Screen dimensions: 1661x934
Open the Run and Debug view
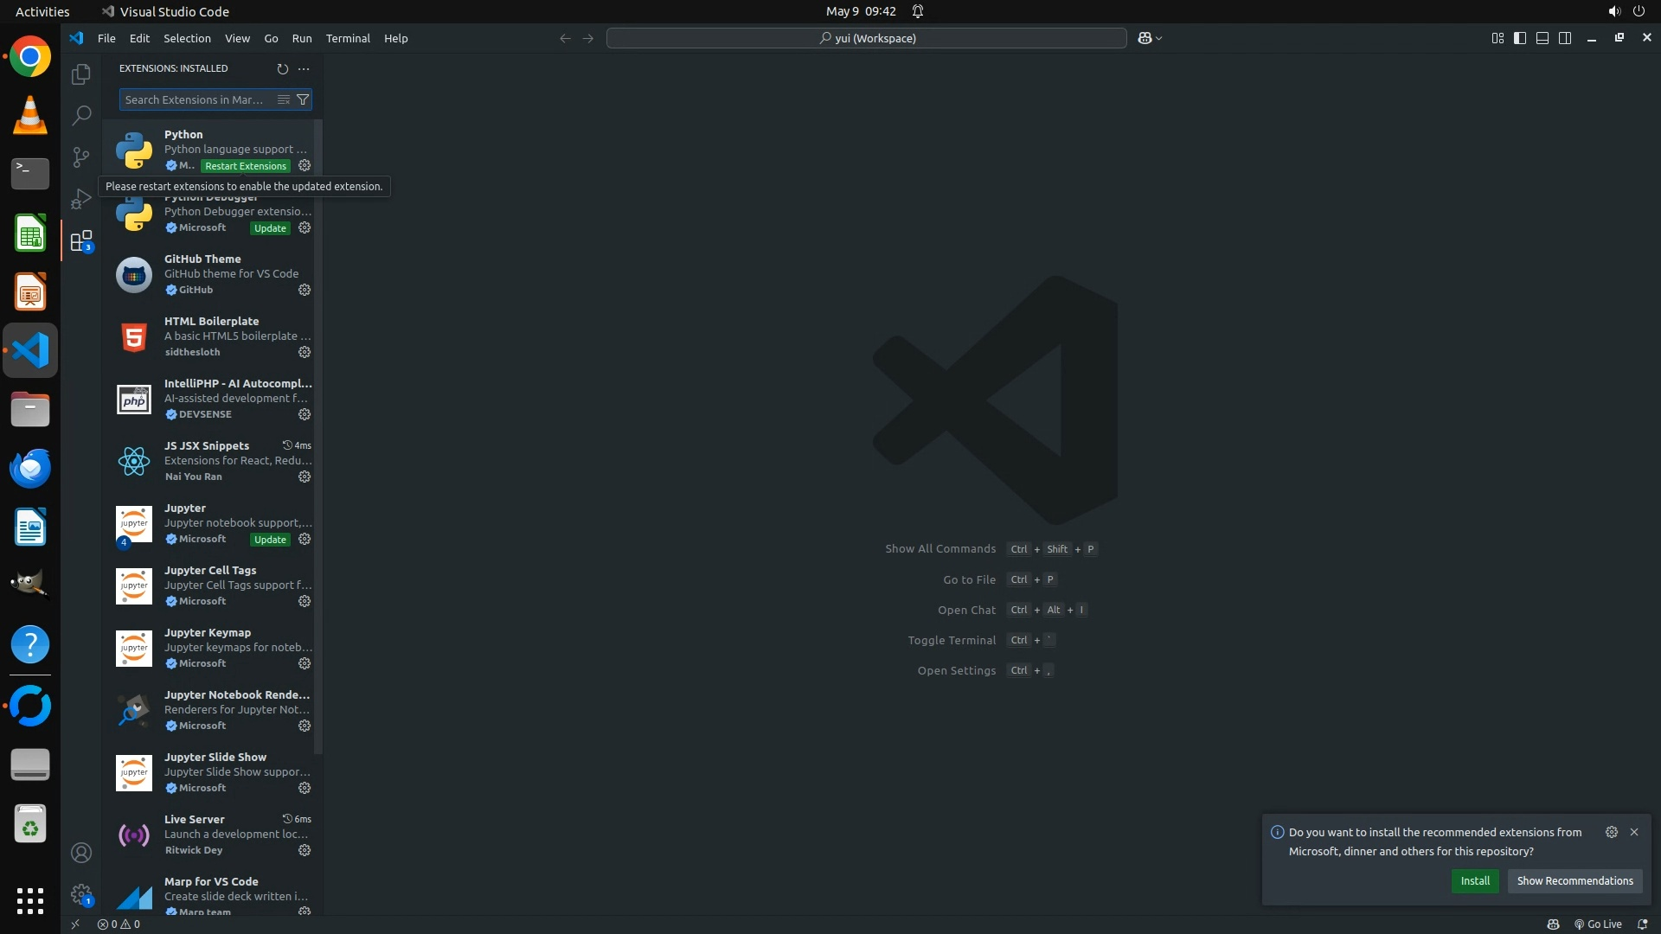81,199
